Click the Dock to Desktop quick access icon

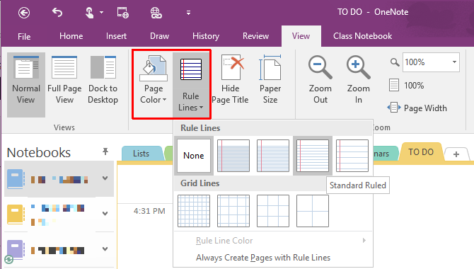pyautogui.click(x=122, y=13)
